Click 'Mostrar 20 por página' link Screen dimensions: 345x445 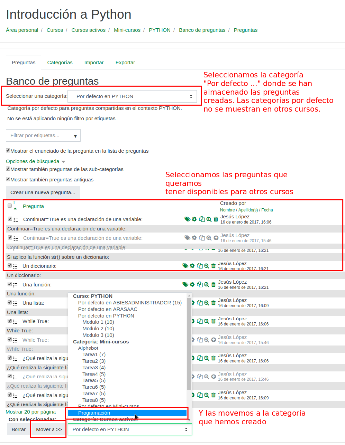click(31, 412)
